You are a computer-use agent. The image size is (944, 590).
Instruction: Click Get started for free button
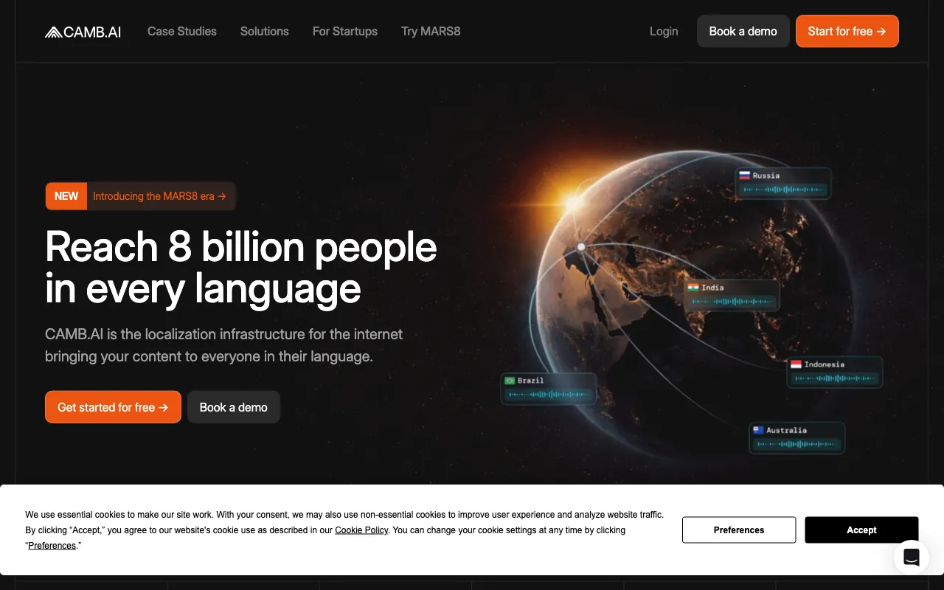(x=113, y=407)
